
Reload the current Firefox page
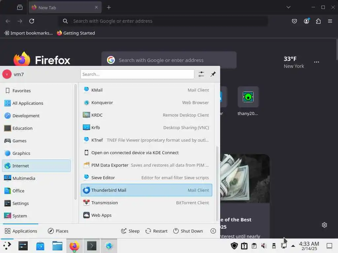tap(32, 21)
